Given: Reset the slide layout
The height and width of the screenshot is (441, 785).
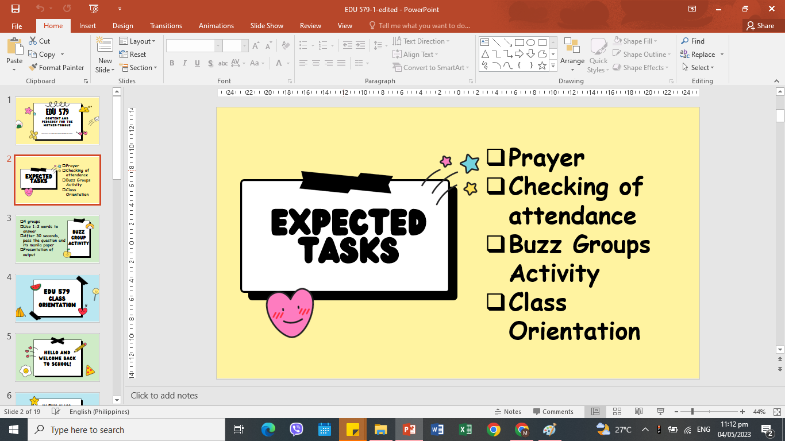Looking at the screenshot, I should [x=133, y=55].
